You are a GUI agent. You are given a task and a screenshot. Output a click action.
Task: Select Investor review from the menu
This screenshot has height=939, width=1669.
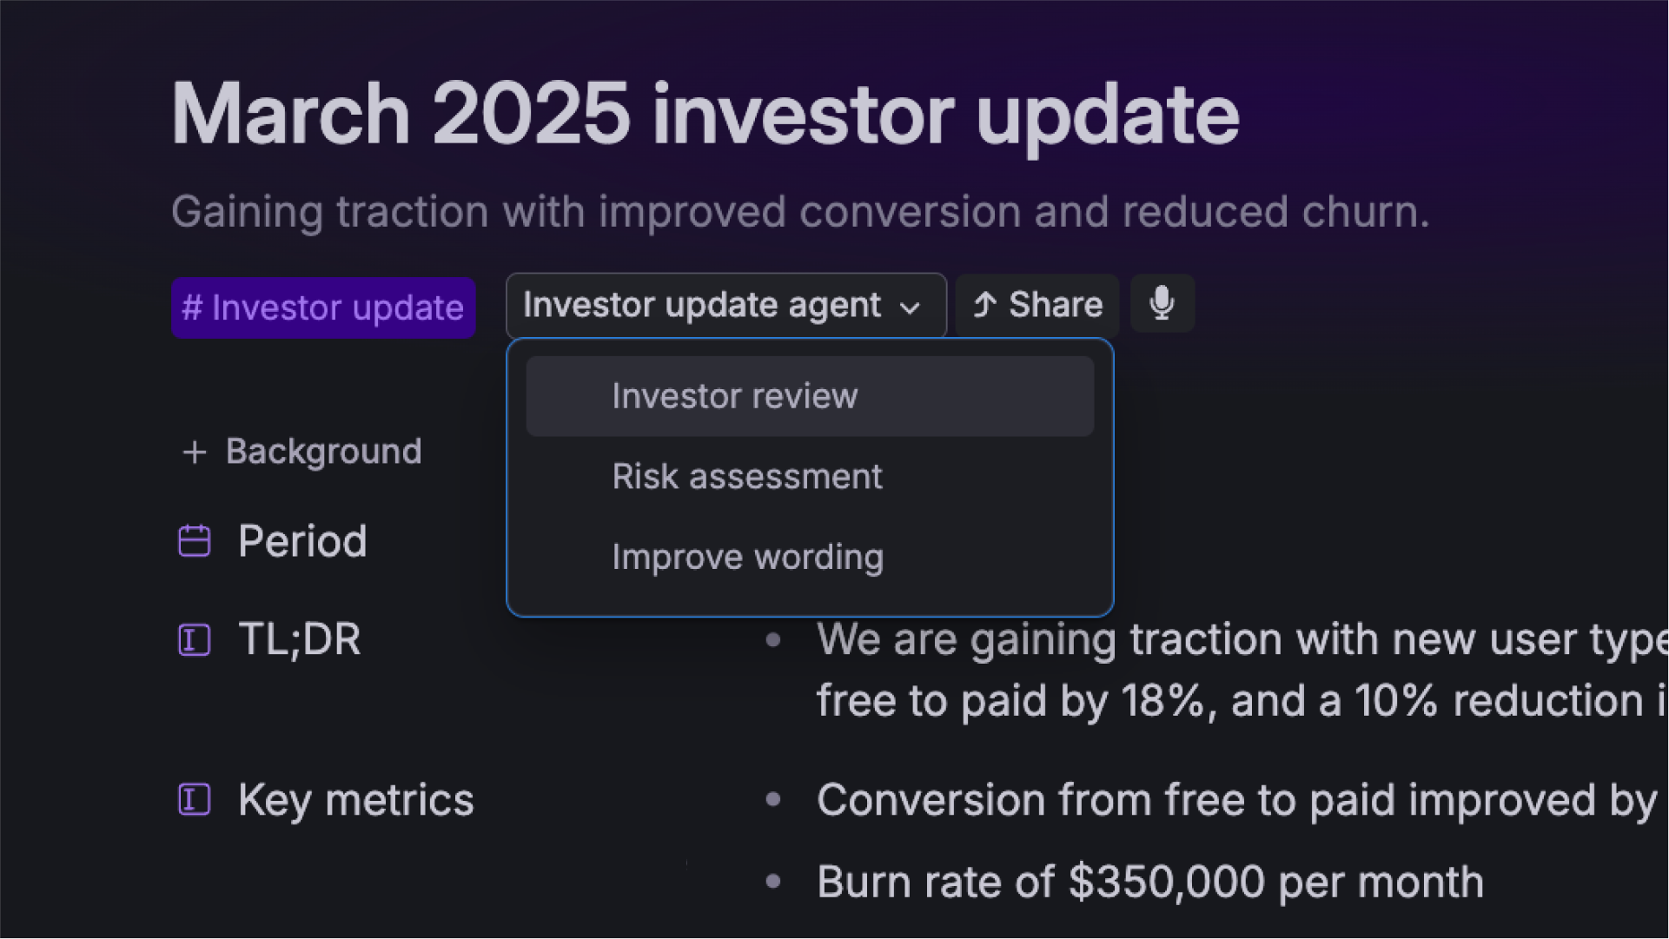pos(810,396)
